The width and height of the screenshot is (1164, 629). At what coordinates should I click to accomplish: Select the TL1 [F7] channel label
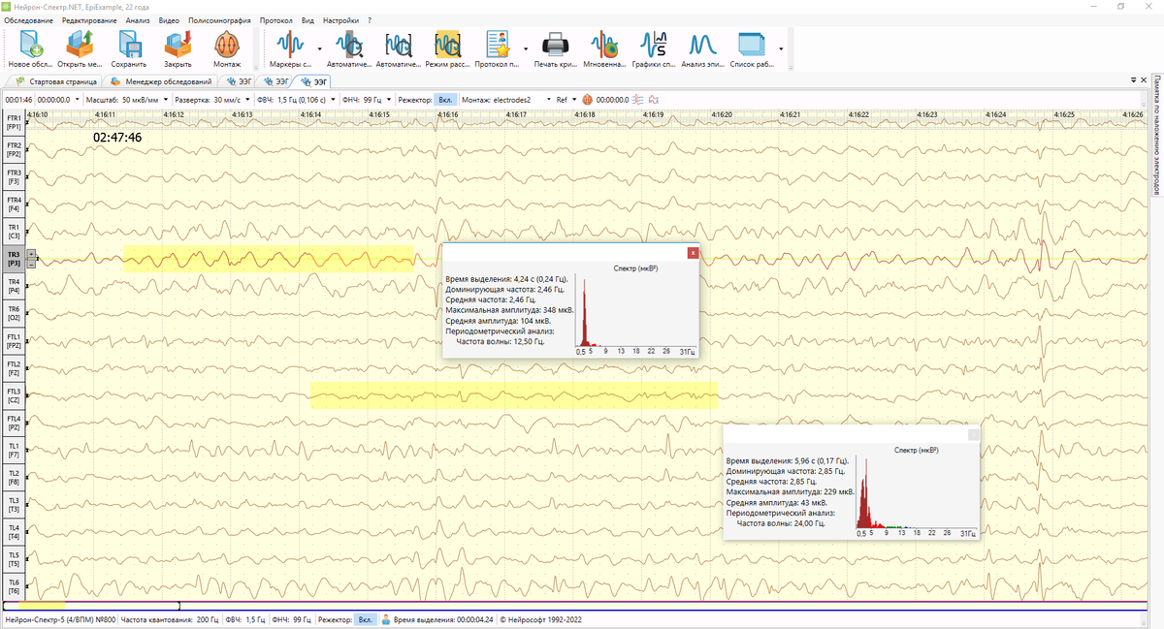[x=14, y=450]
